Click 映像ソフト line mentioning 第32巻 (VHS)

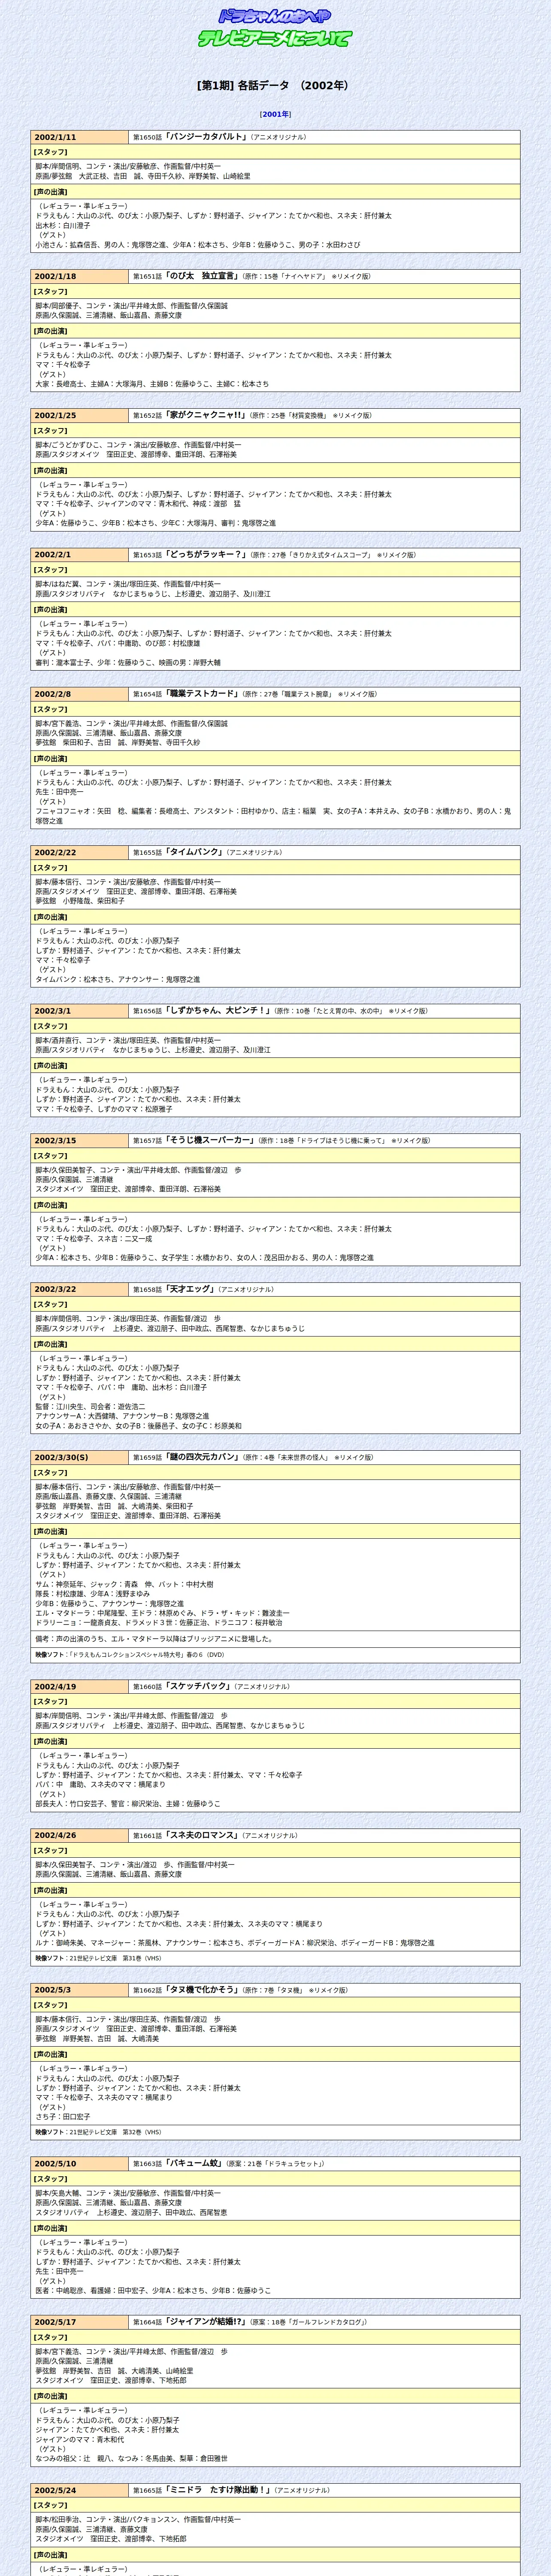[x=275, y=2132]
